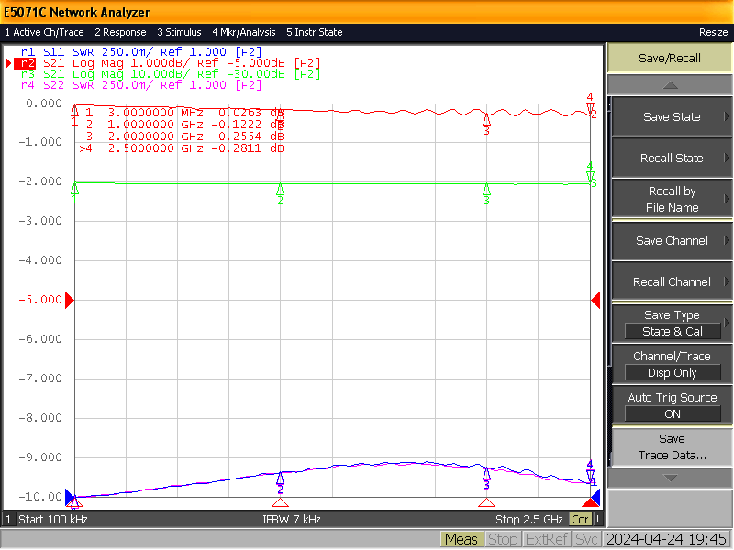Click marker 3 readout 2.0000000 GHz
The height and width of the screenshot is (550, 734).
point(184,137)
